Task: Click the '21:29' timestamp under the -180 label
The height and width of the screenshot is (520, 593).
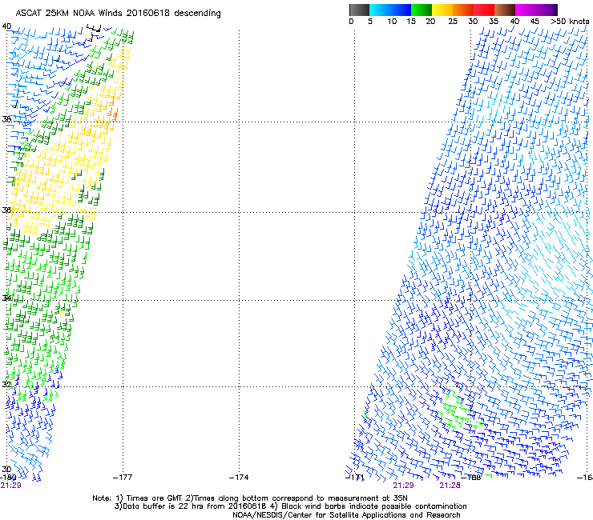Action: pos(10,486)
